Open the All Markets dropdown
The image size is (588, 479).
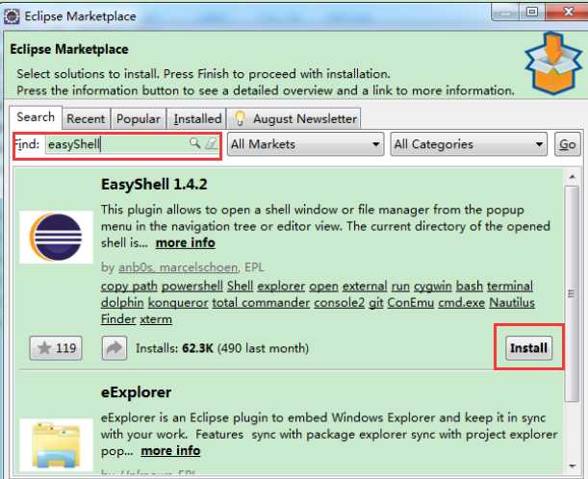[306, 144]
